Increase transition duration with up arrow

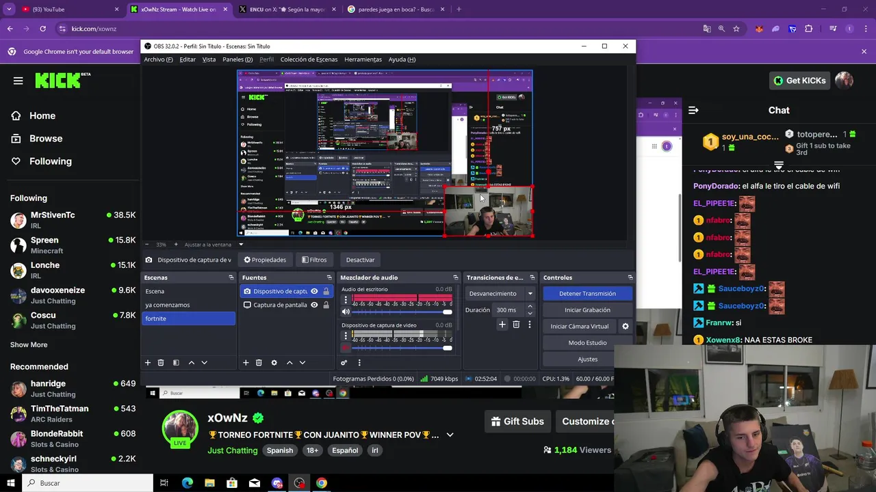click(x=530, y=307)
